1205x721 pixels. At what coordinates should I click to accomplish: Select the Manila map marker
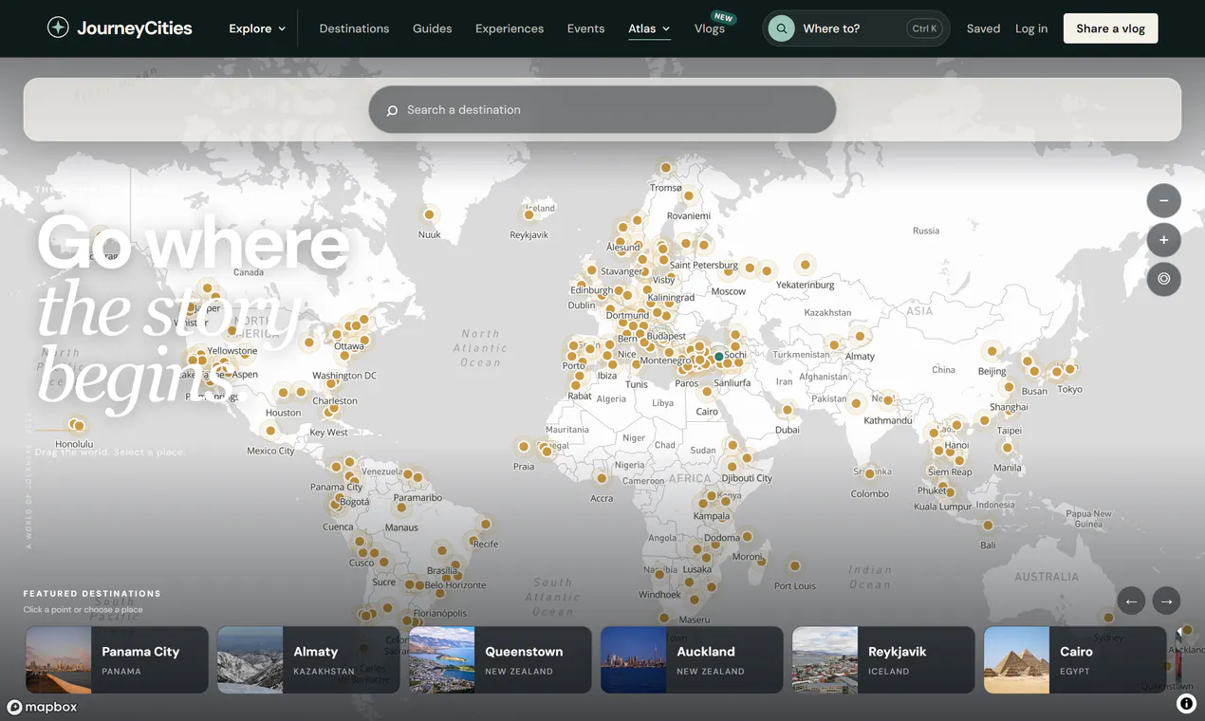[1007, 448]
